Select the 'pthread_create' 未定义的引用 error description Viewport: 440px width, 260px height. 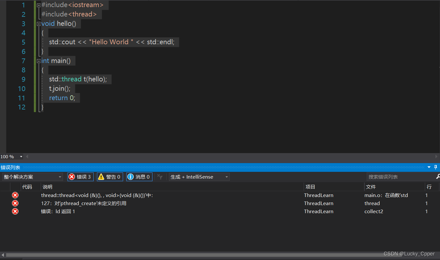[x=84, y=203]
